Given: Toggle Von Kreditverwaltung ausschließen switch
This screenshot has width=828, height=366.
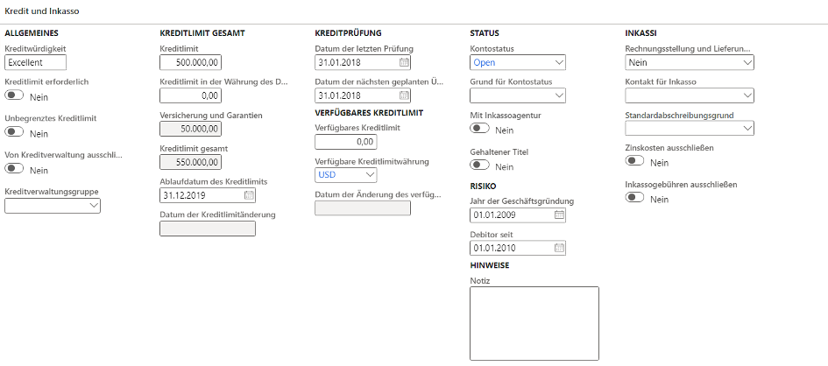Looking at the screenshot, I should pos(14,170).
